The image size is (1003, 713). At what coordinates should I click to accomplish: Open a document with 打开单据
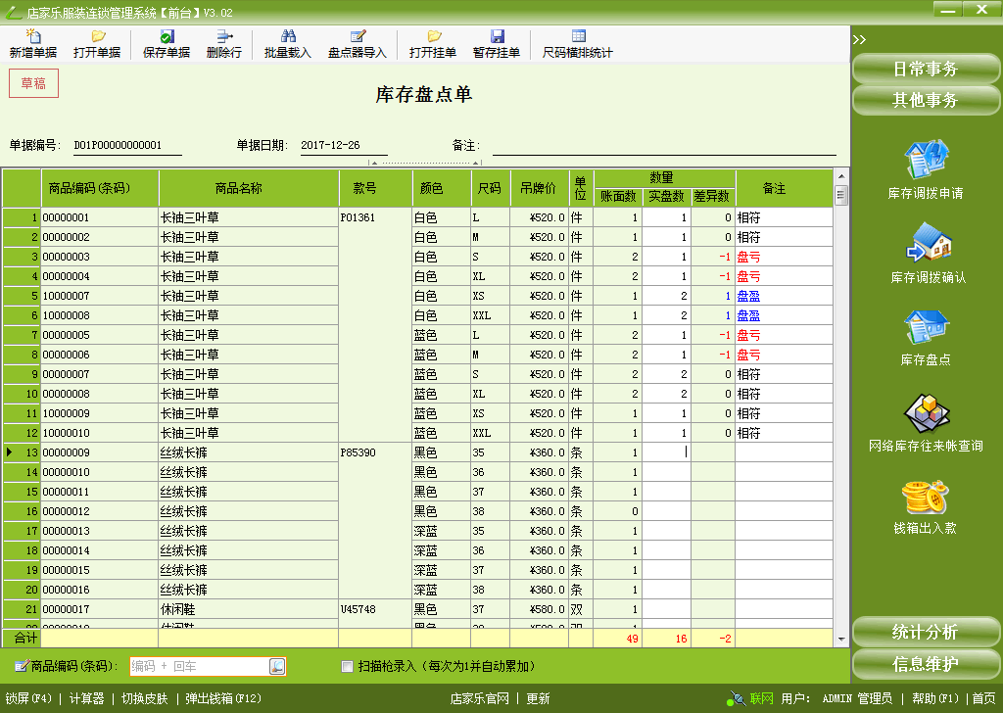97,43
